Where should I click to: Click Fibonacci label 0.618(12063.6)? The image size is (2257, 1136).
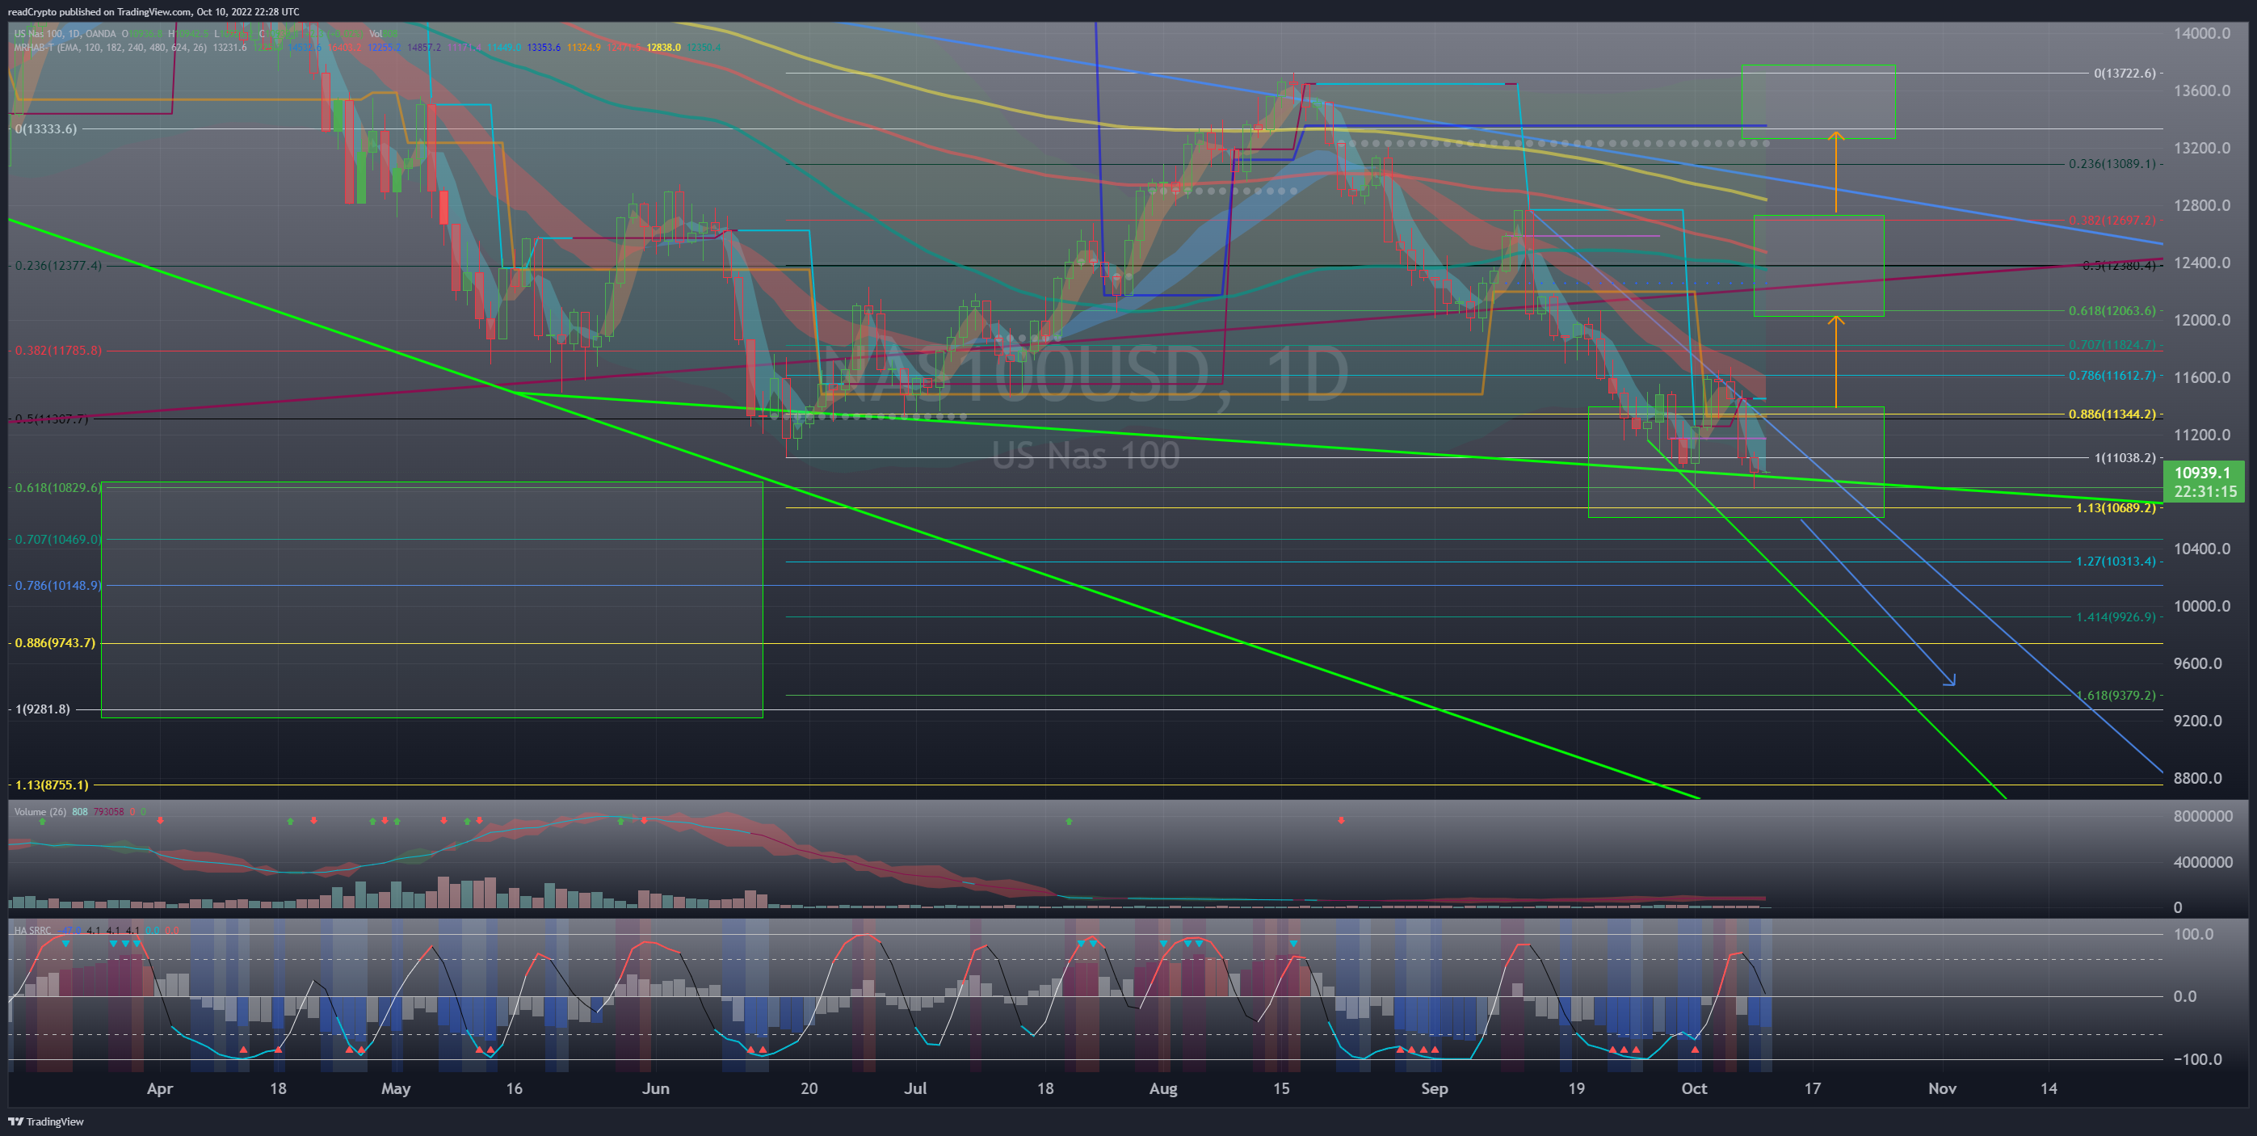point(2112,311)
